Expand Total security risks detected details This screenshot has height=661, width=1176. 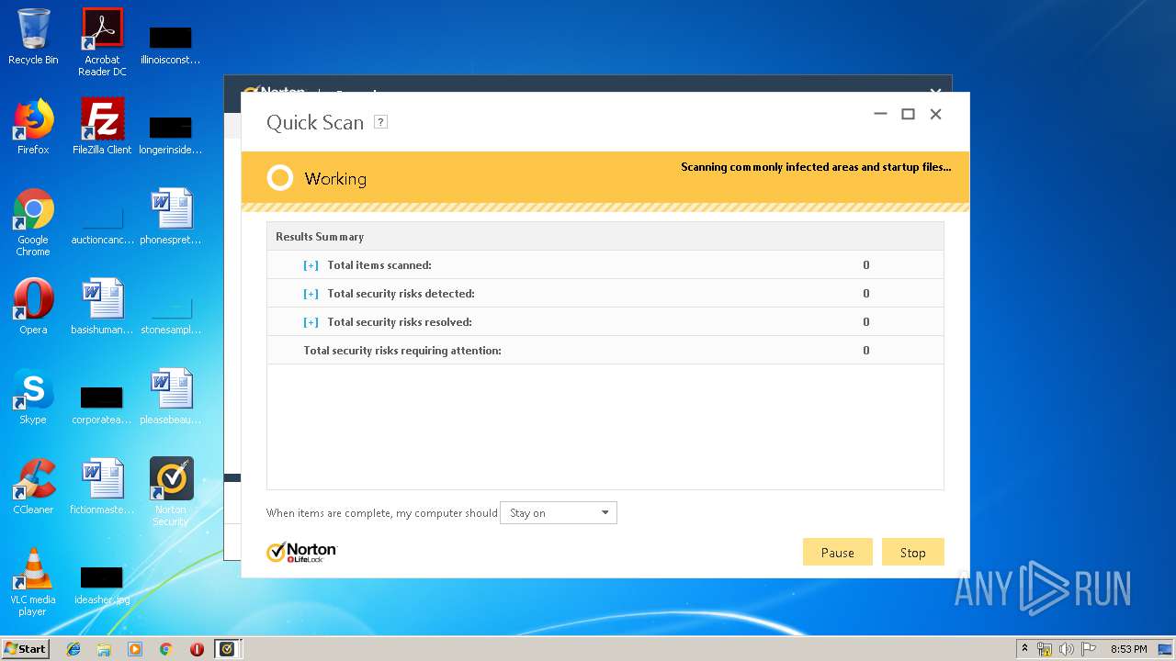pyautogui.click(x=311, y=294)
